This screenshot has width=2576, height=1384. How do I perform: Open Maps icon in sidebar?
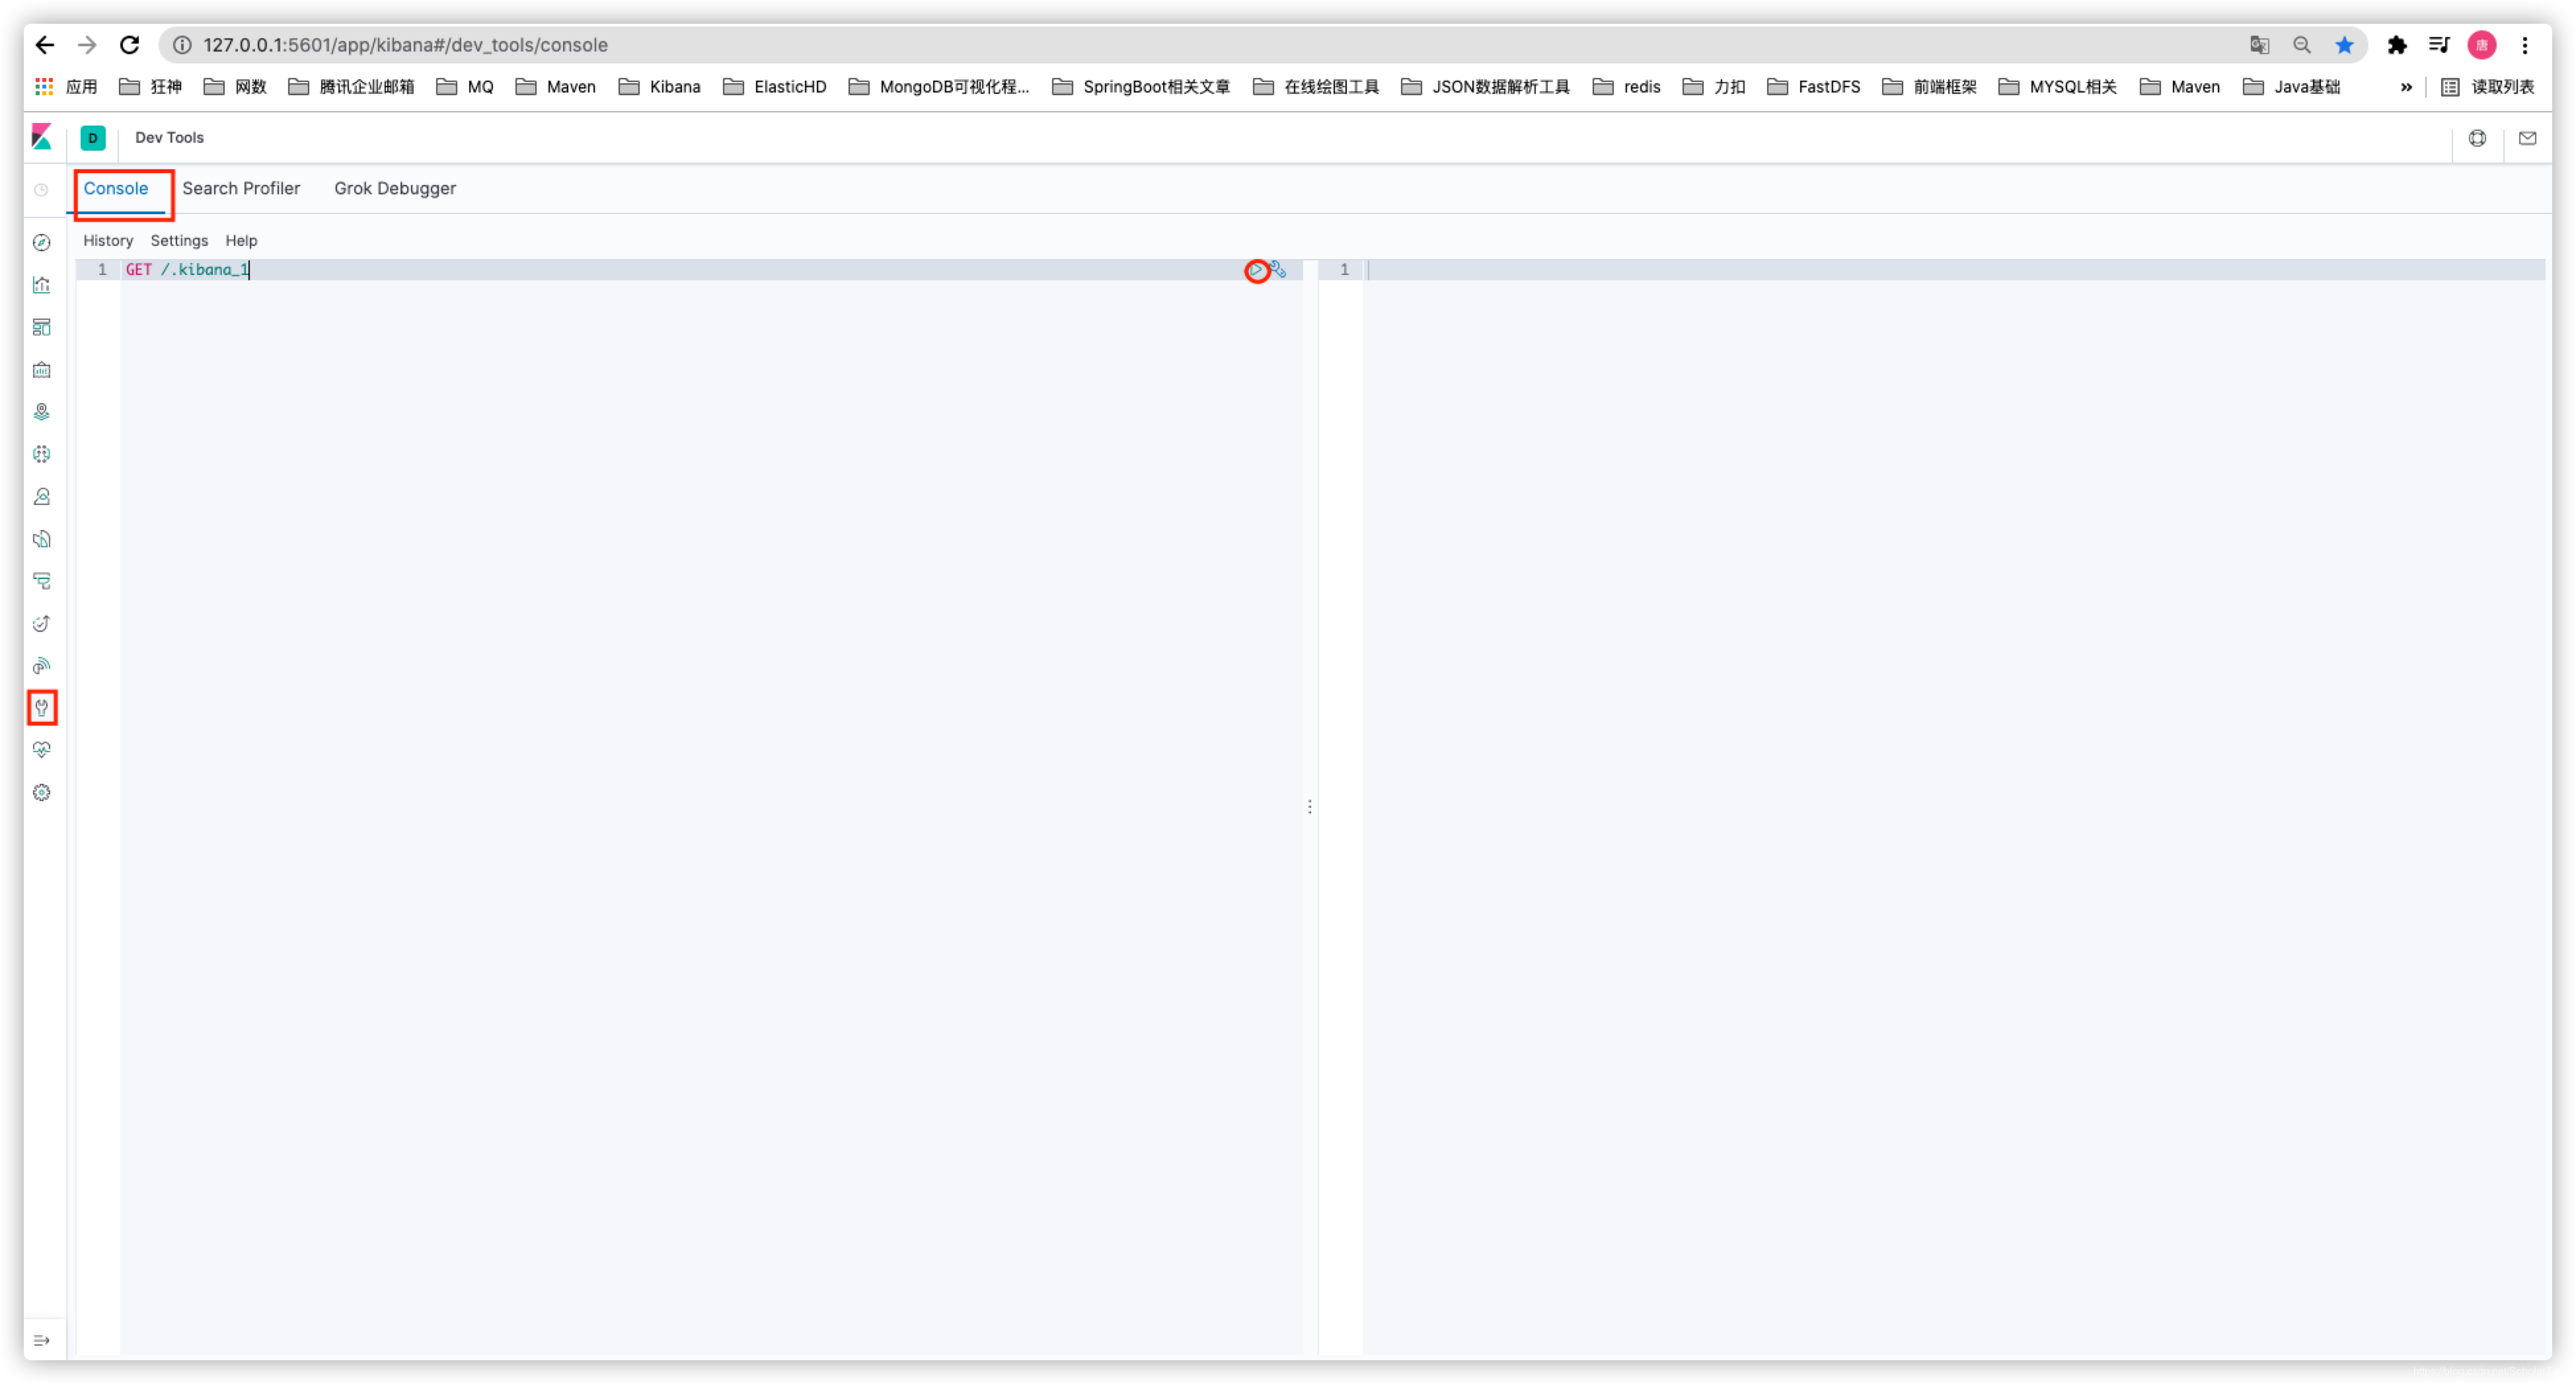(x=42, y=412)
